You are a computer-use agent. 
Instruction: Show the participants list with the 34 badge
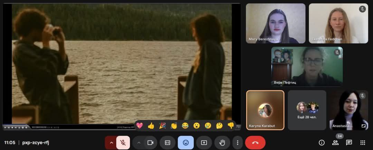click(335, 142)
